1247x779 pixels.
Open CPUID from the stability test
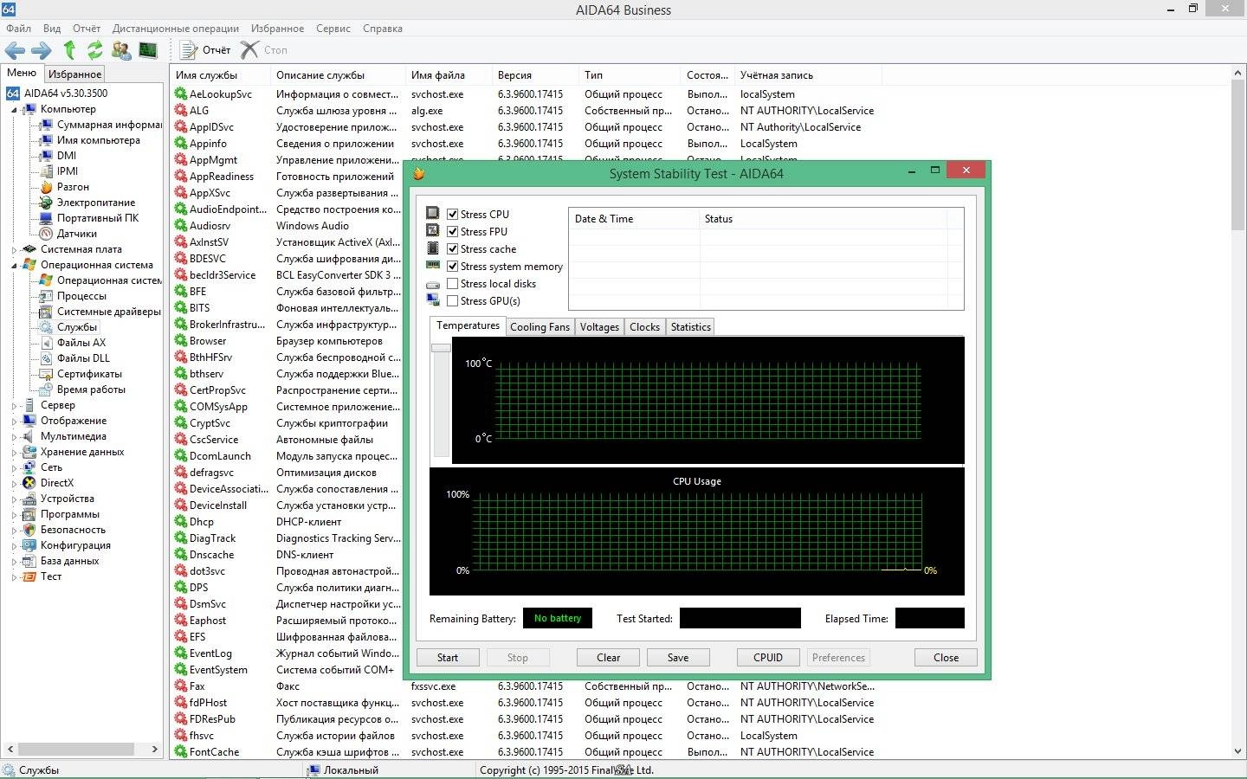[768, 658]
